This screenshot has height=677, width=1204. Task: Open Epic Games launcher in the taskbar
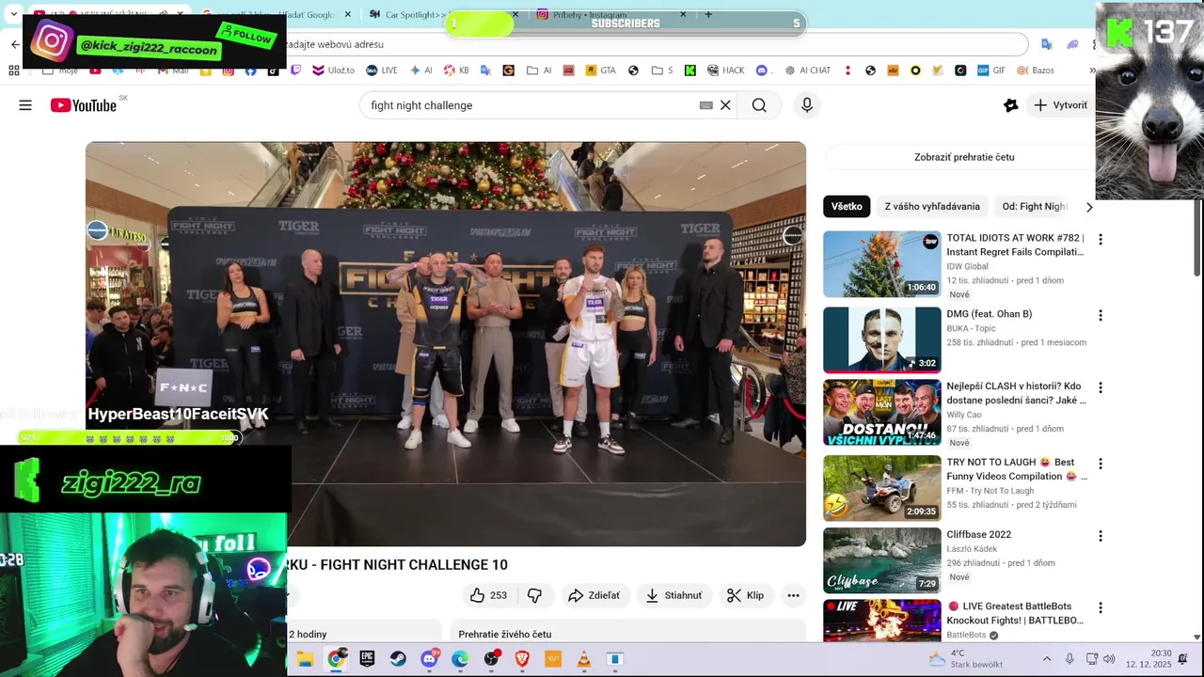point(367,659)
